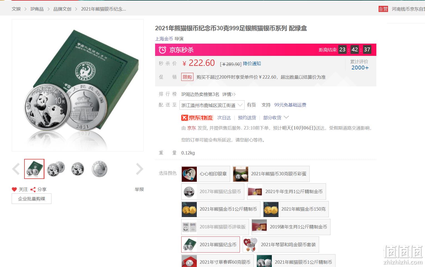The width and height of the screenshot is (425, 267).
Task: Click the 京东物流 logo
Action: click(x=197, y=118)
